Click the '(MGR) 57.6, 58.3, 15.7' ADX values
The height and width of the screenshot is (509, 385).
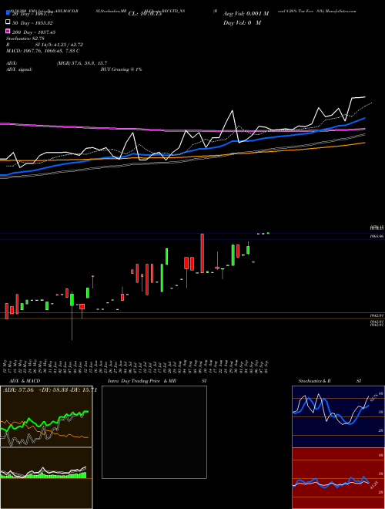82,63
